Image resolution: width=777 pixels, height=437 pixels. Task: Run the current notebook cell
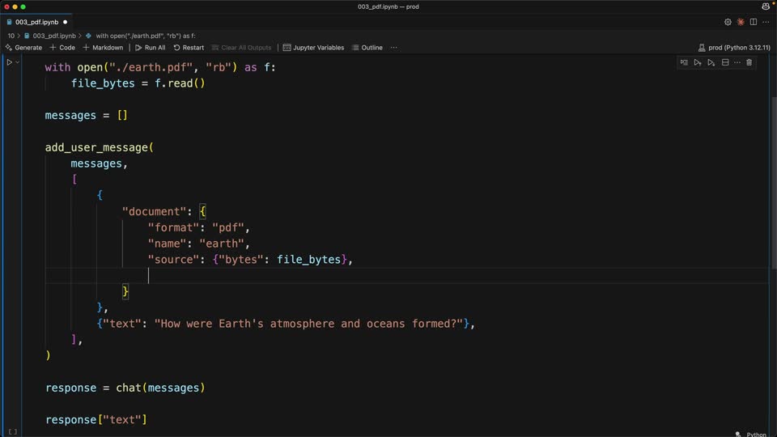[9, 62]
